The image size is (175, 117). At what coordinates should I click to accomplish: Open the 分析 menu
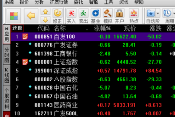pyautogui.click(x=39, y=2)
